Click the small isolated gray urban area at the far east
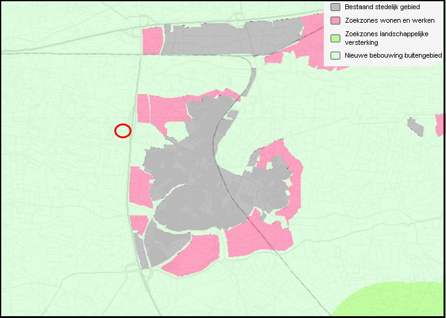 (415, 126)
